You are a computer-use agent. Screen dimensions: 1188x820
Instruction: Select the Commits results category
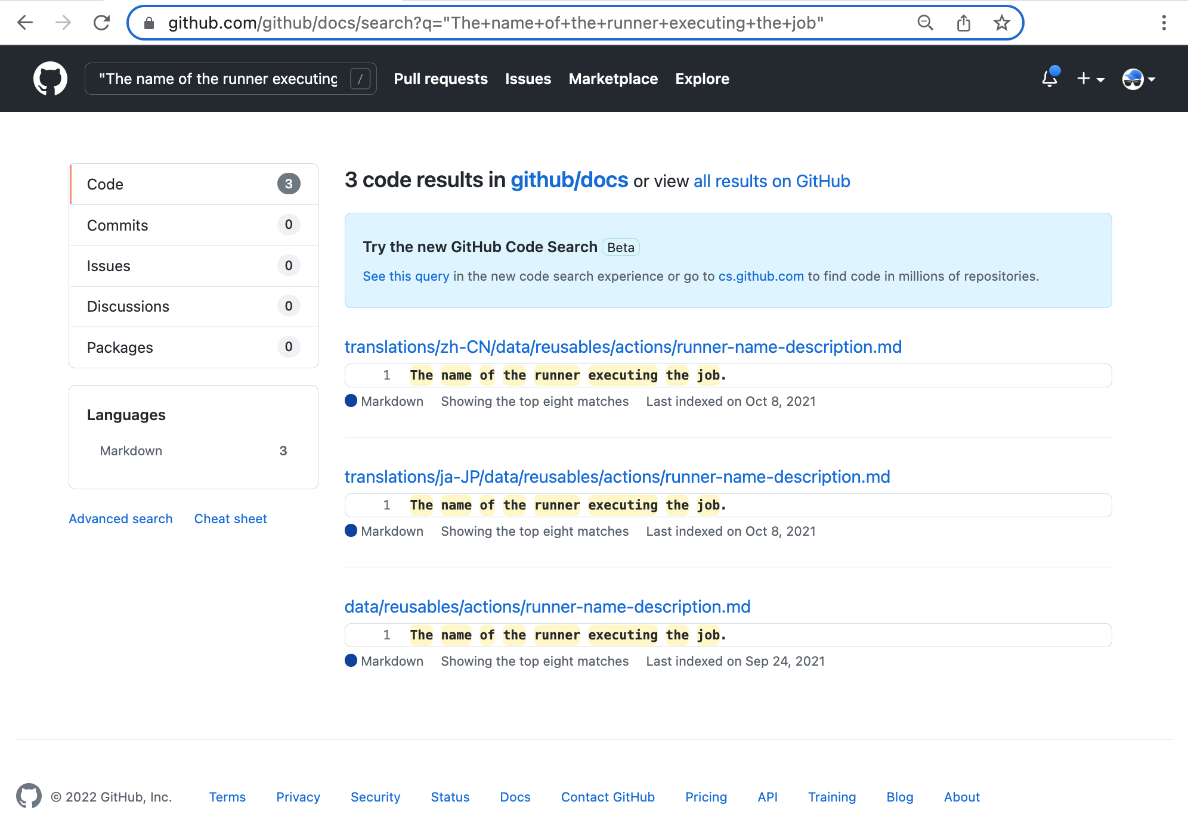tap(117, 225)
